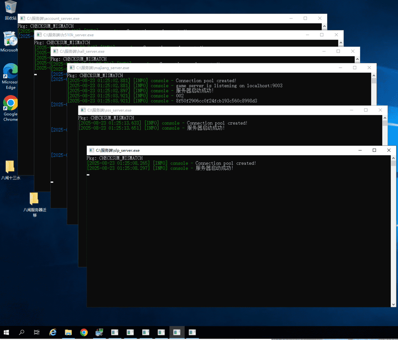This screenshot has height=340, width=398.
Task: Click the hall_server.exe window title icon
Action: tap(56, 51)
